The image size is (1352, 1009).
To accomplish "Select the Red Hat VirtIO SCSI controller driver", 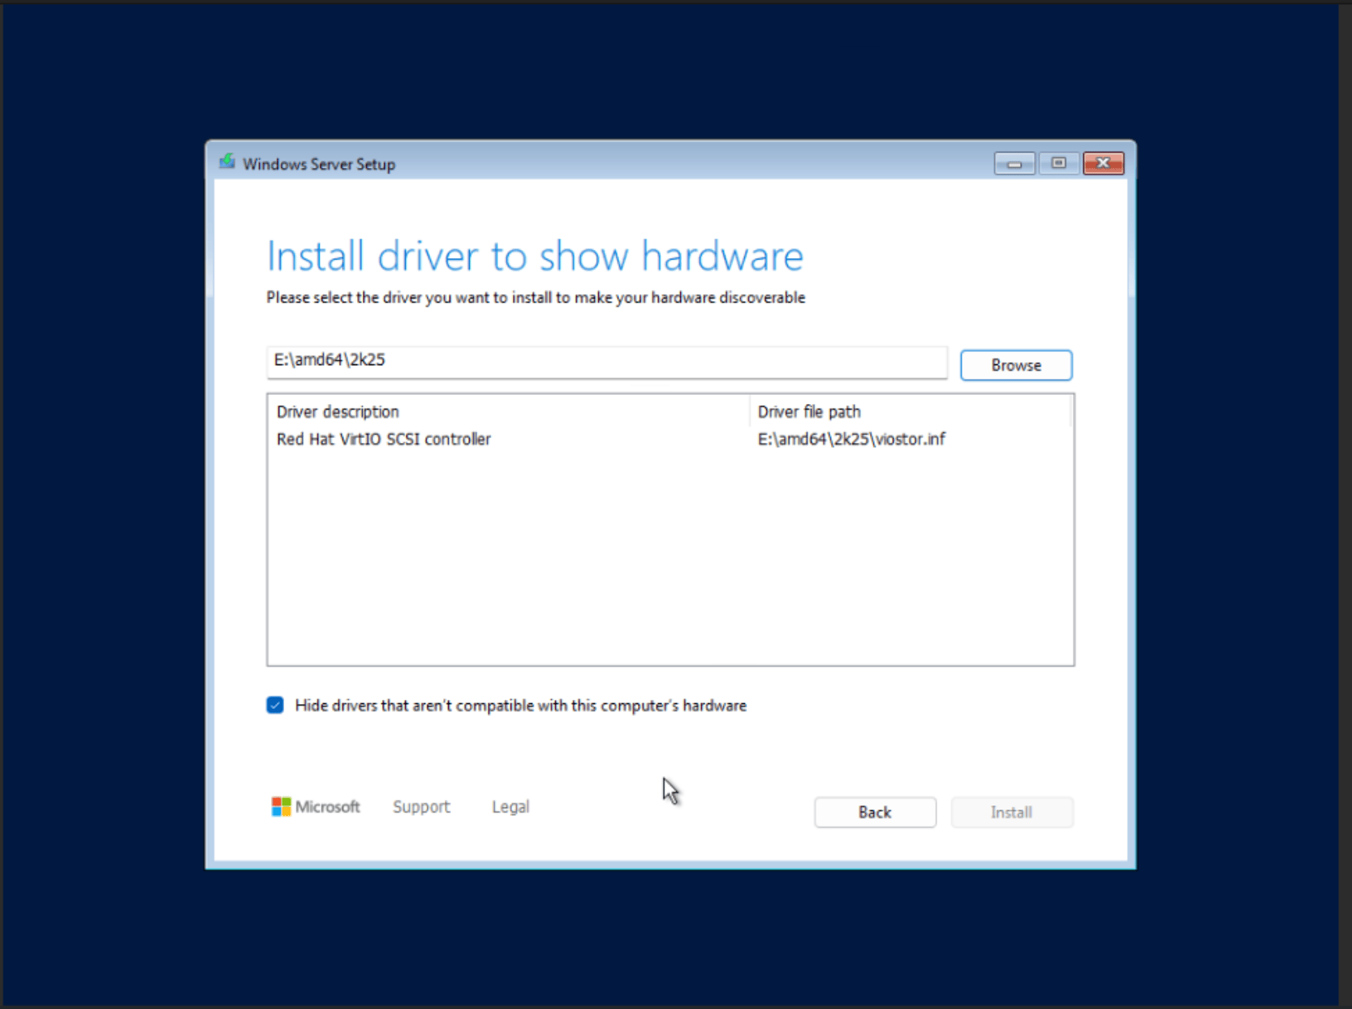I will point(383,439).
